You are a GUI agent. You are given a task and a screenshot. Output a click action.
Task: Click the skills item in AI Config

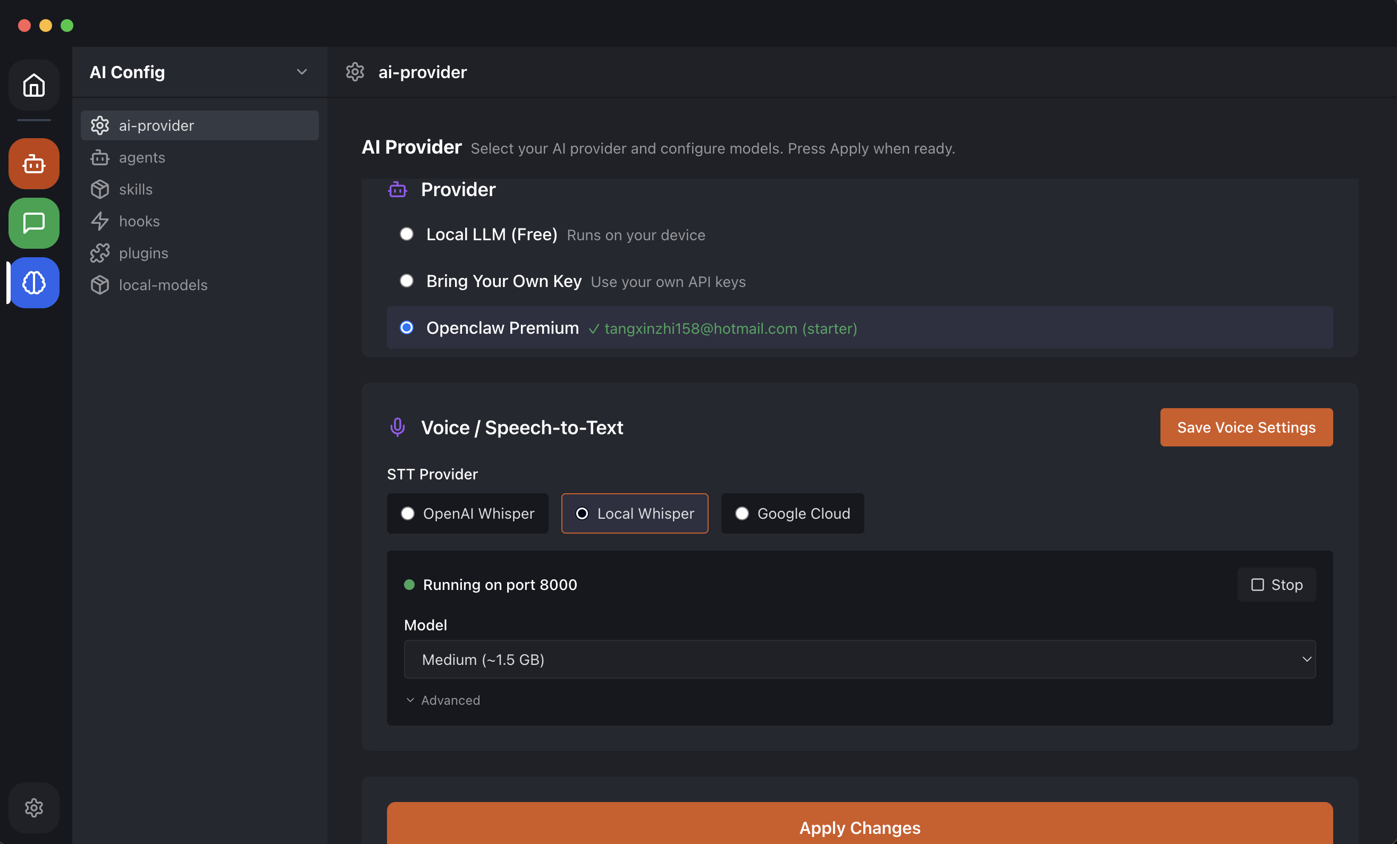(x=136, y=189)
